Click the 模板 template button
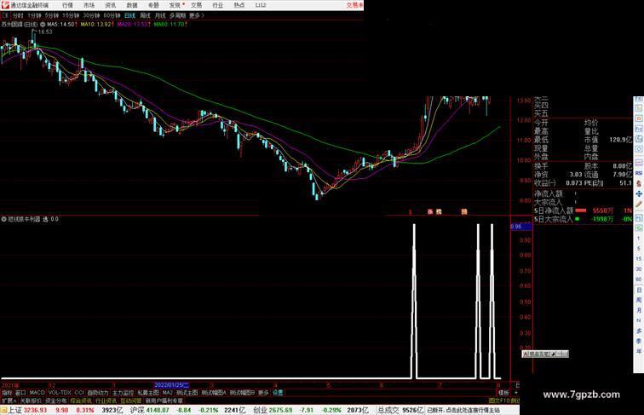The image size is (644, 415). (x=503, y=393)
